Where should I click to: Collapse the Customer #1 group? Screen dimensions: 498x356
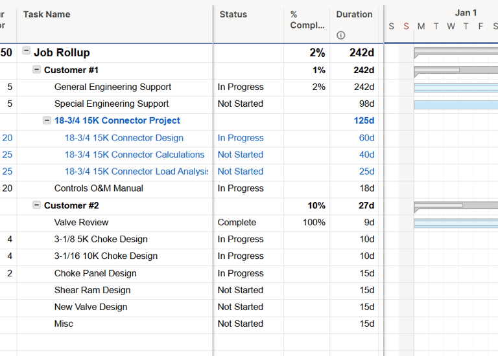pyautogui.click(x=37, y=69)
